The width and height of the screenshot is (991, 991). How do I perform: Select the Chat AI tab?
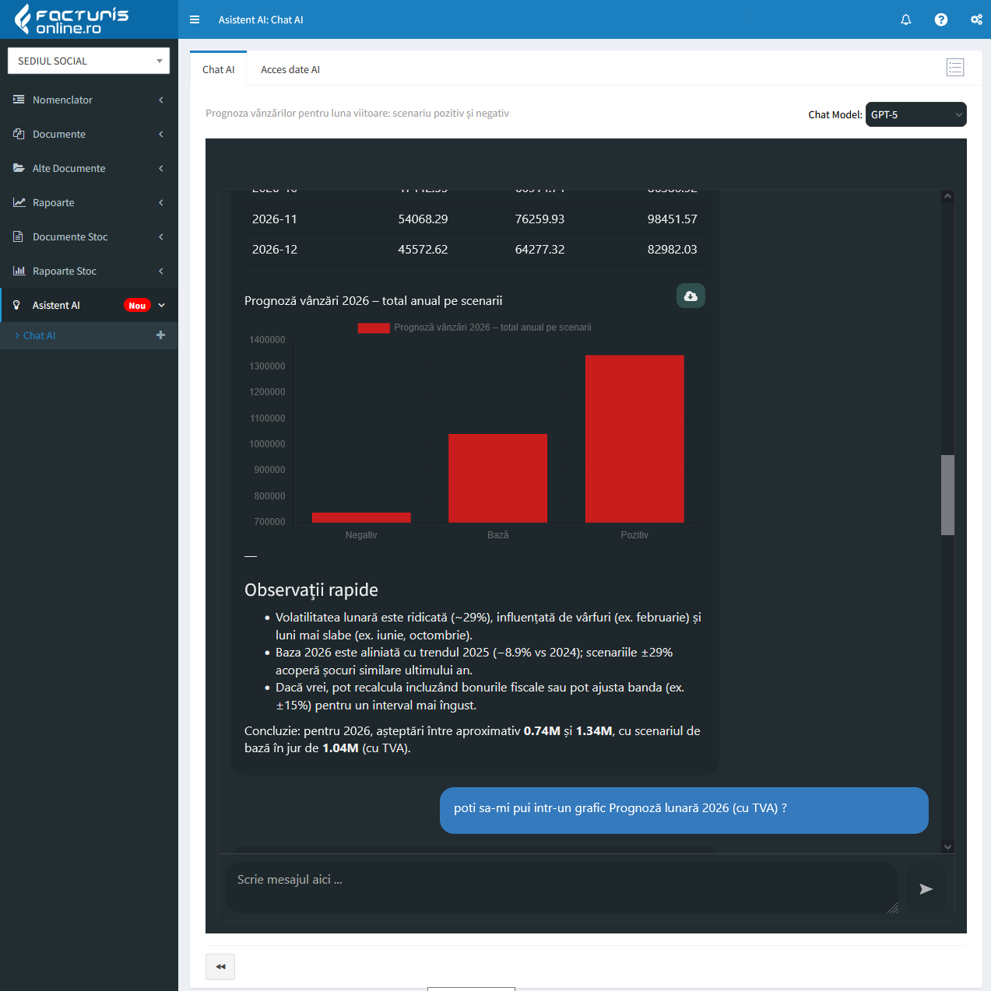click(x=218, y=69)
